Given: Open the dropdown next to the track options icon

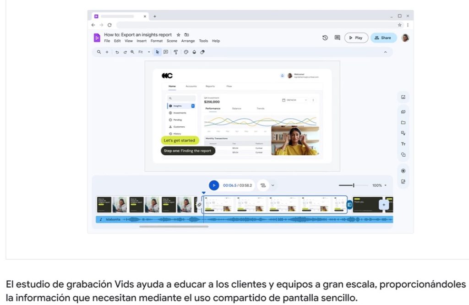Looking at the screenshot, I should [272, 185].
